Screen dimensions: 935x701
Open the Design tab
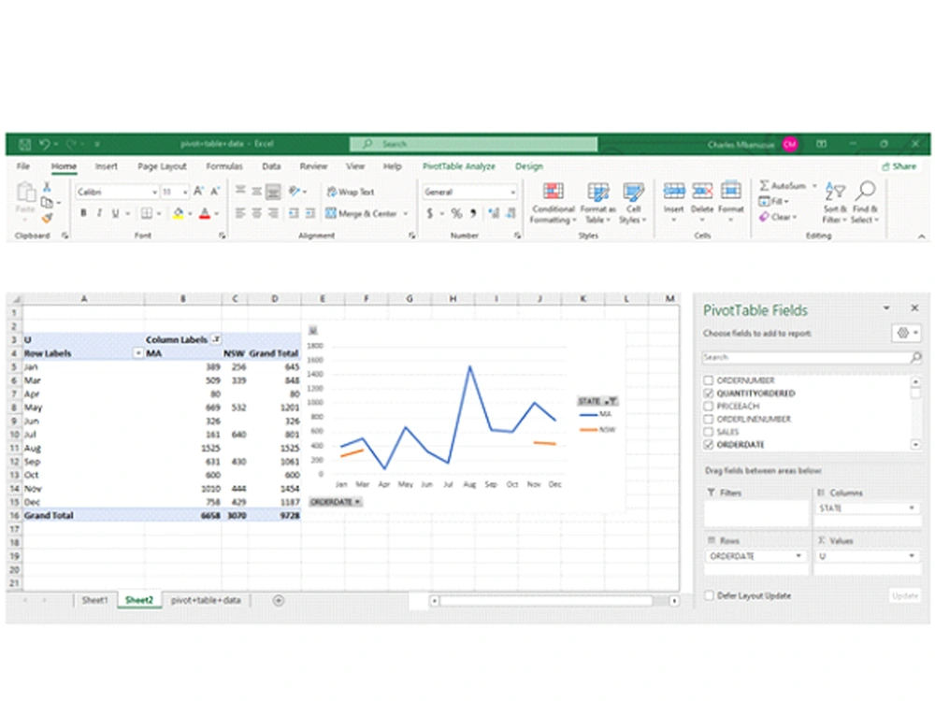[x=529, y=166]
